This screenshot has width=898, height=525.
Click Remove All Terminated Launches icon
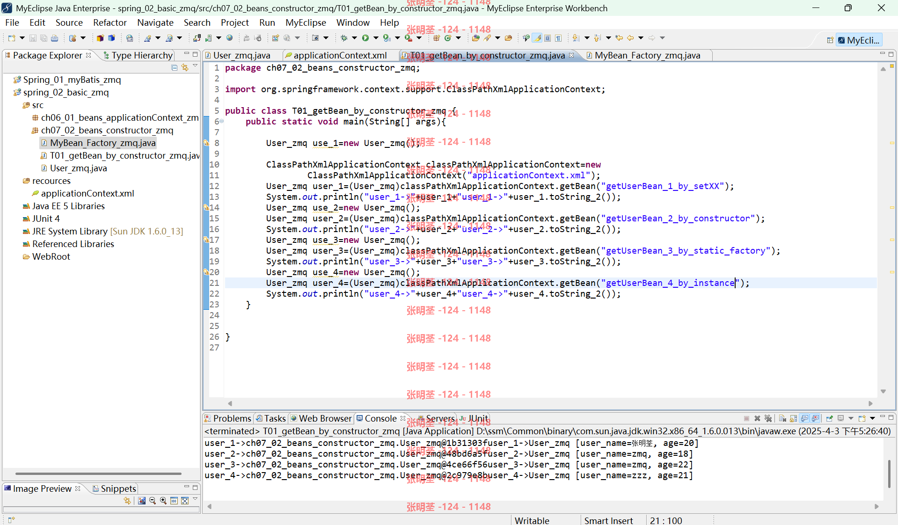click(768, 418)
